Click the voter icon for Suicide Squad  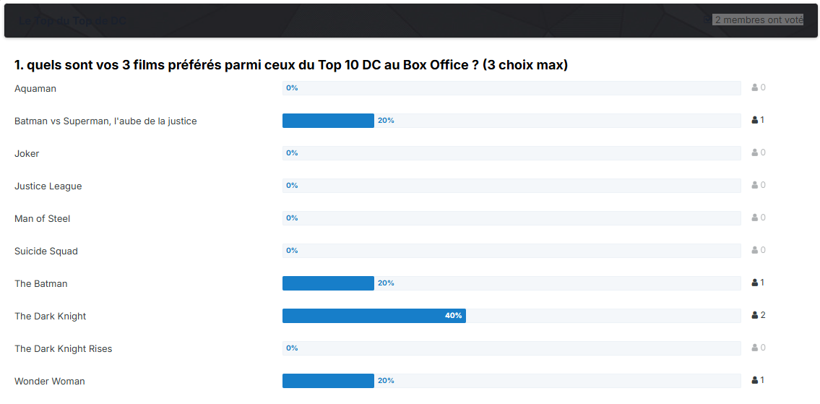tap(755, 250)
